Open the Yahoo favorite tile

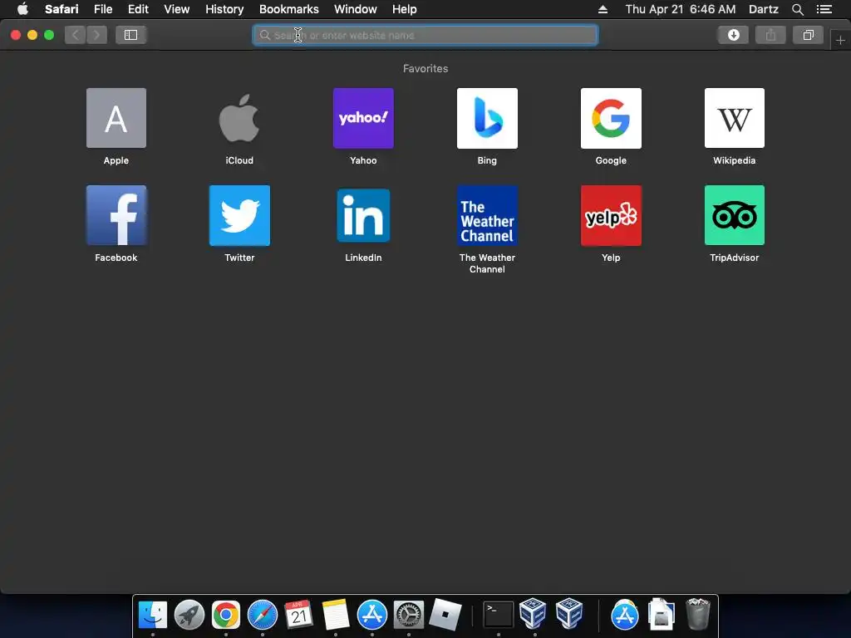click(x=363, y=118)
